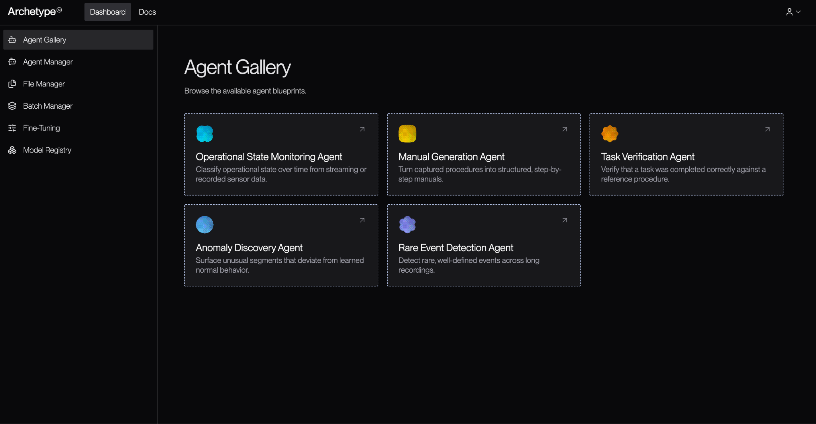
Task: Open File Manager from sidebar
Action: tap(78, 84)
